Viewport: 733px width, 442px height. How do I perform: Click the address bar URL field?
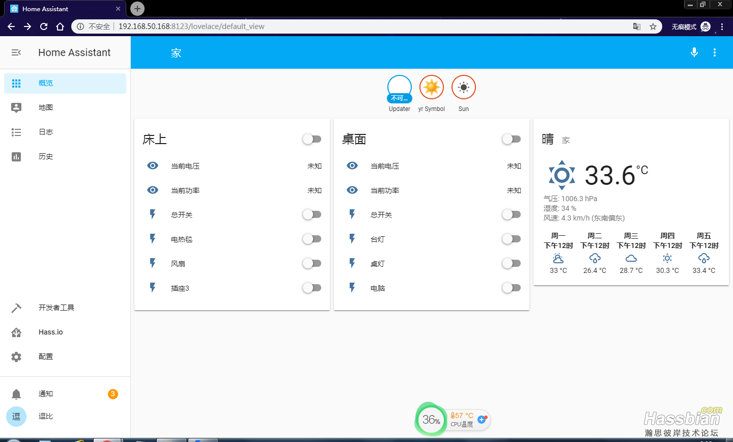(366, 26)
